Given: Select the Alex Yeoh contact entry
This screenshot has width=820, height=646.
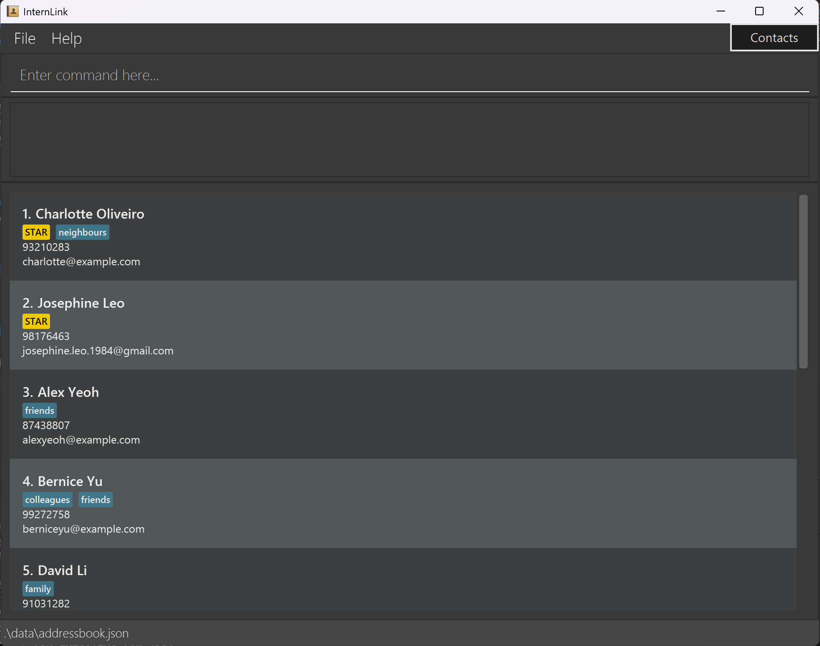Looking at the screenshot, I should coord(403,414).
